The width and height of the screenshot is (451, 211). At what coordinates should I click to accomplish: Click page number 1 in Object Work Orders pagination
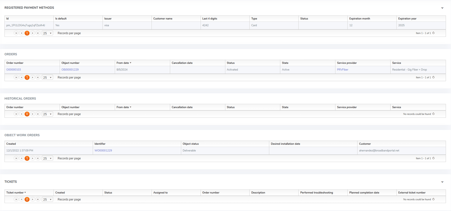click(x=27, y=158)
